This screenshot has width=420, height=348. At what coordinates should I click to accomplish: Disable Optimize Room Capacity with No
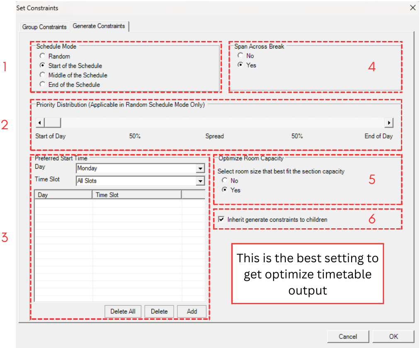[225, 181]
